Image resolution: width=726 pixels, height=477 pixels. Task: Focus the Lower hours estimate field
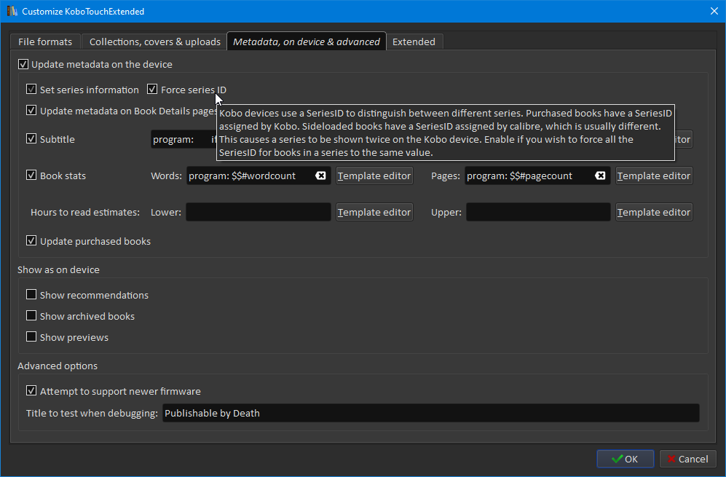(x=259, y=212)
